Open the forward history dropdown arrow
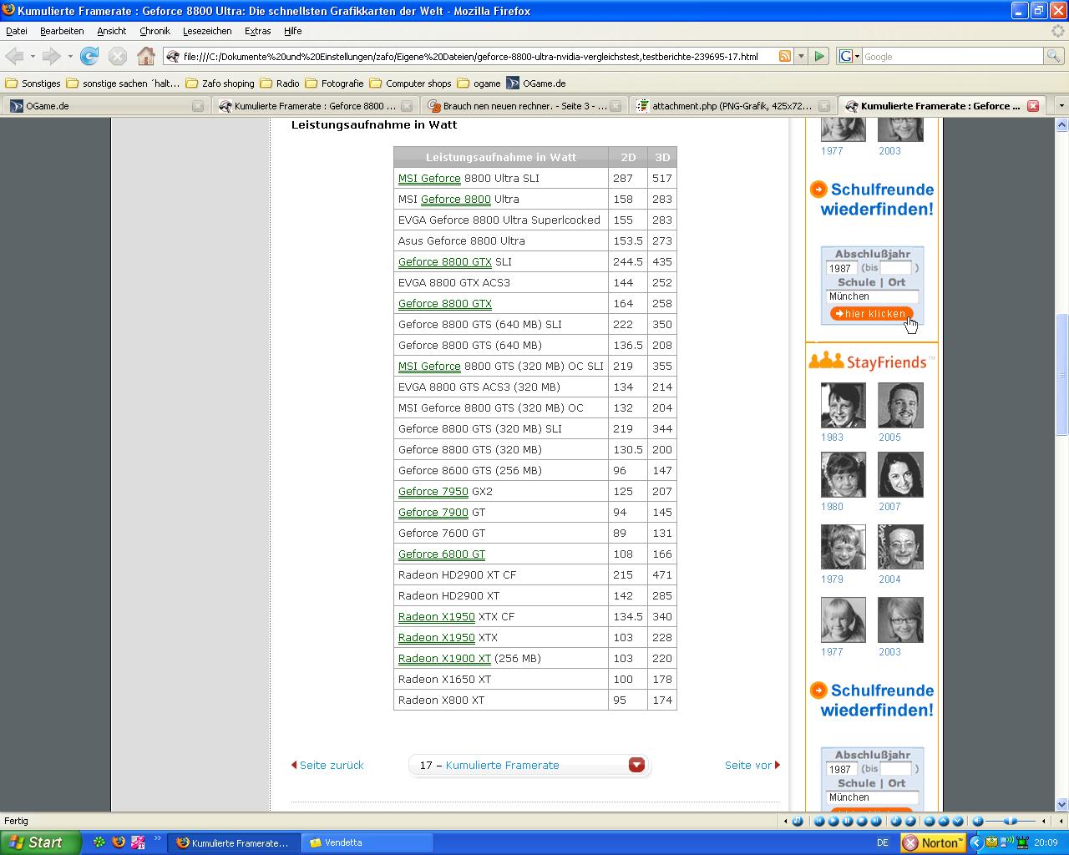This screenshot has width=1069, height=855. (x=70, y=56)
